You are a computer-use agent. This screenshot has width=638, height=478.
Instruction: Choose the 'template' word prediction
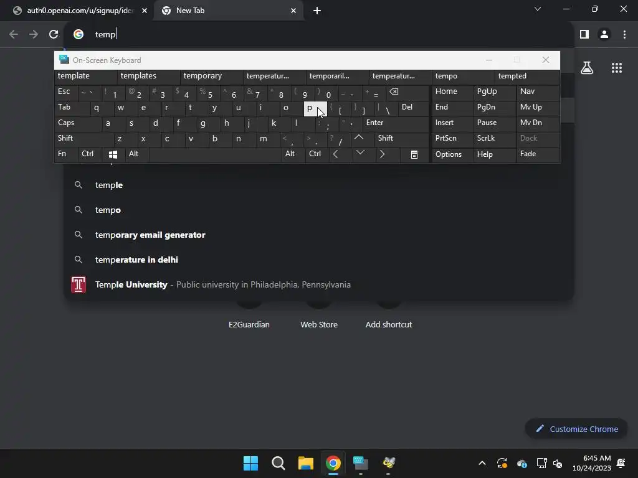tap(86, 77)
